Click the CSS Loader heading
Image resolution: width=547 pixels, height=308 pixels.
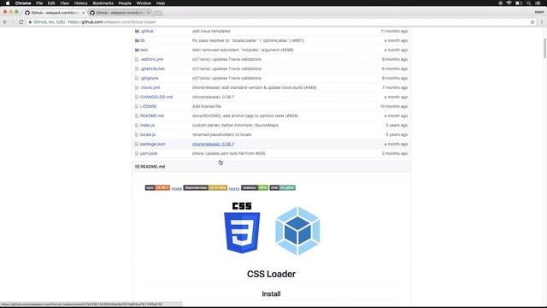tap(271, 274)
